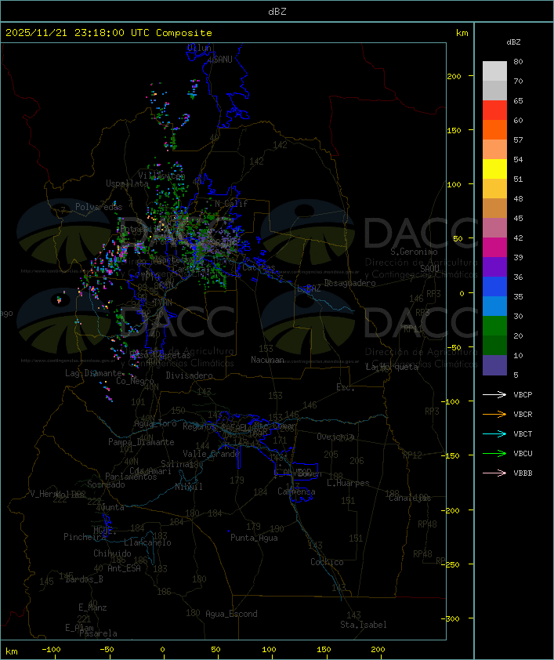Click the legend value 80 label

pyautogui.click(x=518, y=61)
